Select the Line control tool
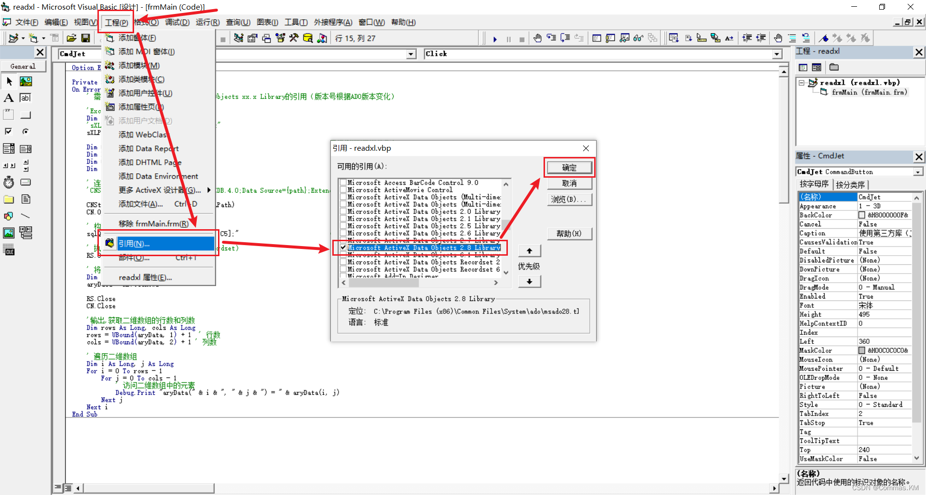The height and width of the screenshot is (495, 926). [x=26, y=216]
